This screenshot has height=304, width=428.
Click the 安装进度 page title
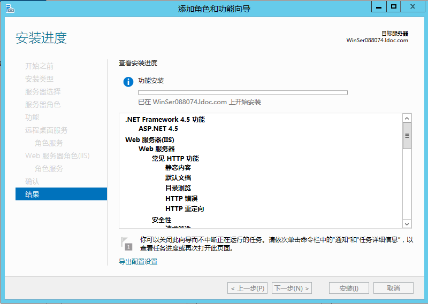click(x=41, y=37)
